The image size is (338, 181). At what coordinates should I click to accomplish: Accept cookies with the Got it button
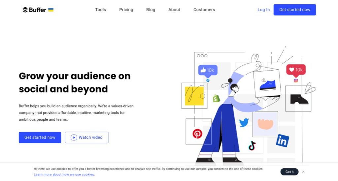click(x=289, y=172)
